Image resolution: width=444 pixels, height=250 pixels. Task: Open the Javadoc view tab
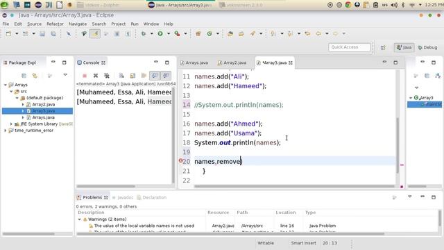[123, 197]
